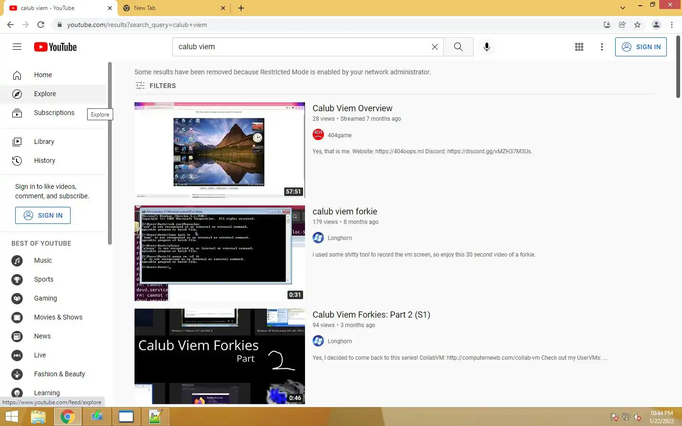Image resolution: width=682 pixels, height=426 pixels.
Task: Click the YouTube logo
Action: 55,47
